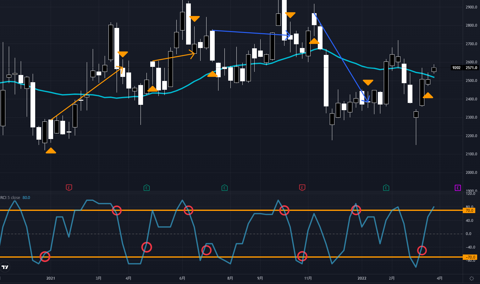Click the 2021 label on time axis

point(51,278)
